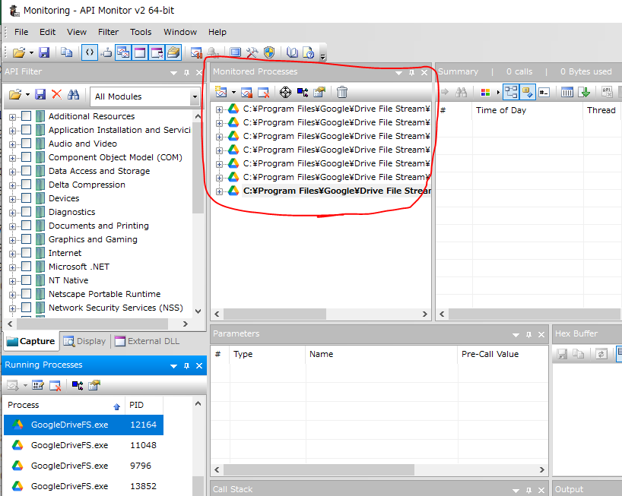
Task: Open the help document question mark icon
Action: coord(309,52)
